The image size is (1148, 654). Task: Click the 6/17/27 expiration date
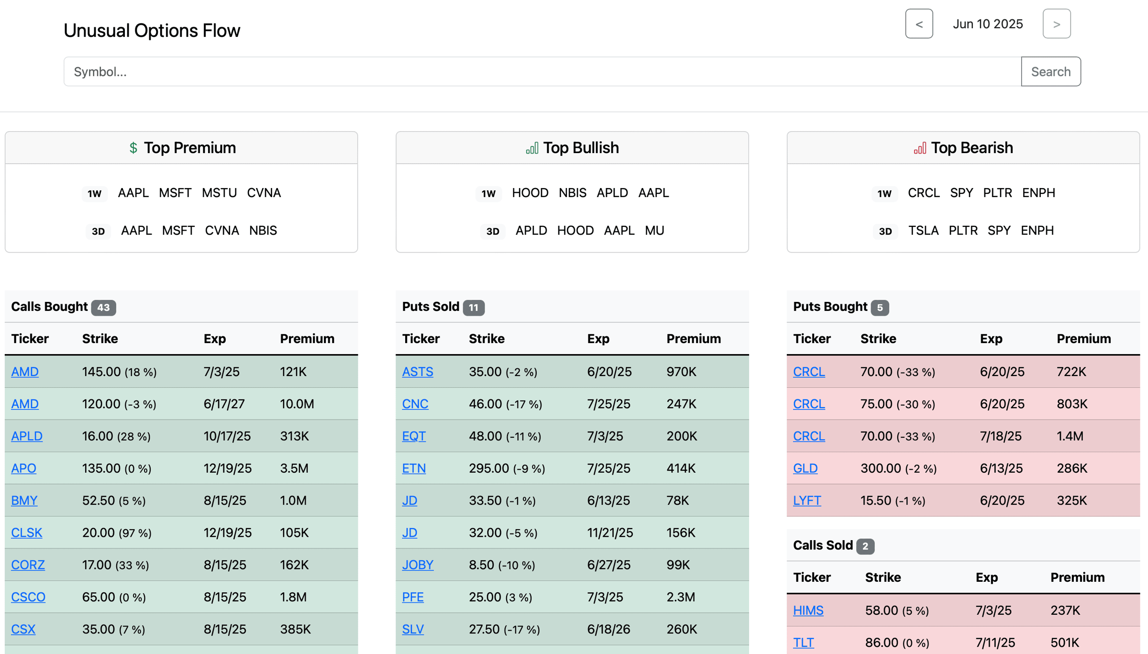coord(224,404)
